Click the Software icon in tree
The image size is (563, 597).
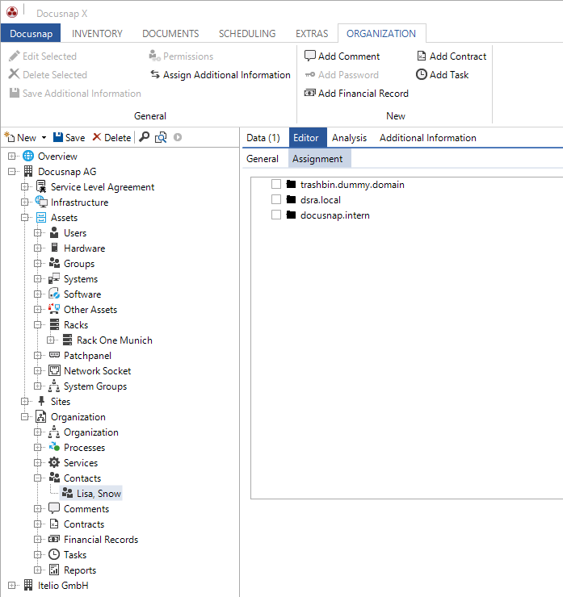point(54,294)
